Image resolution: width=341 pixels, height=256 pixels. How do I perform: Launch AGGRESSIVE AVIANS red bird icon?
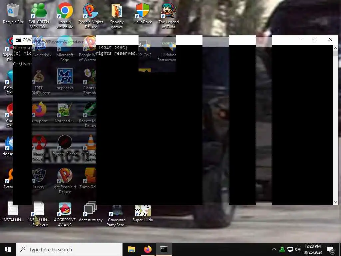coord(65,214)
